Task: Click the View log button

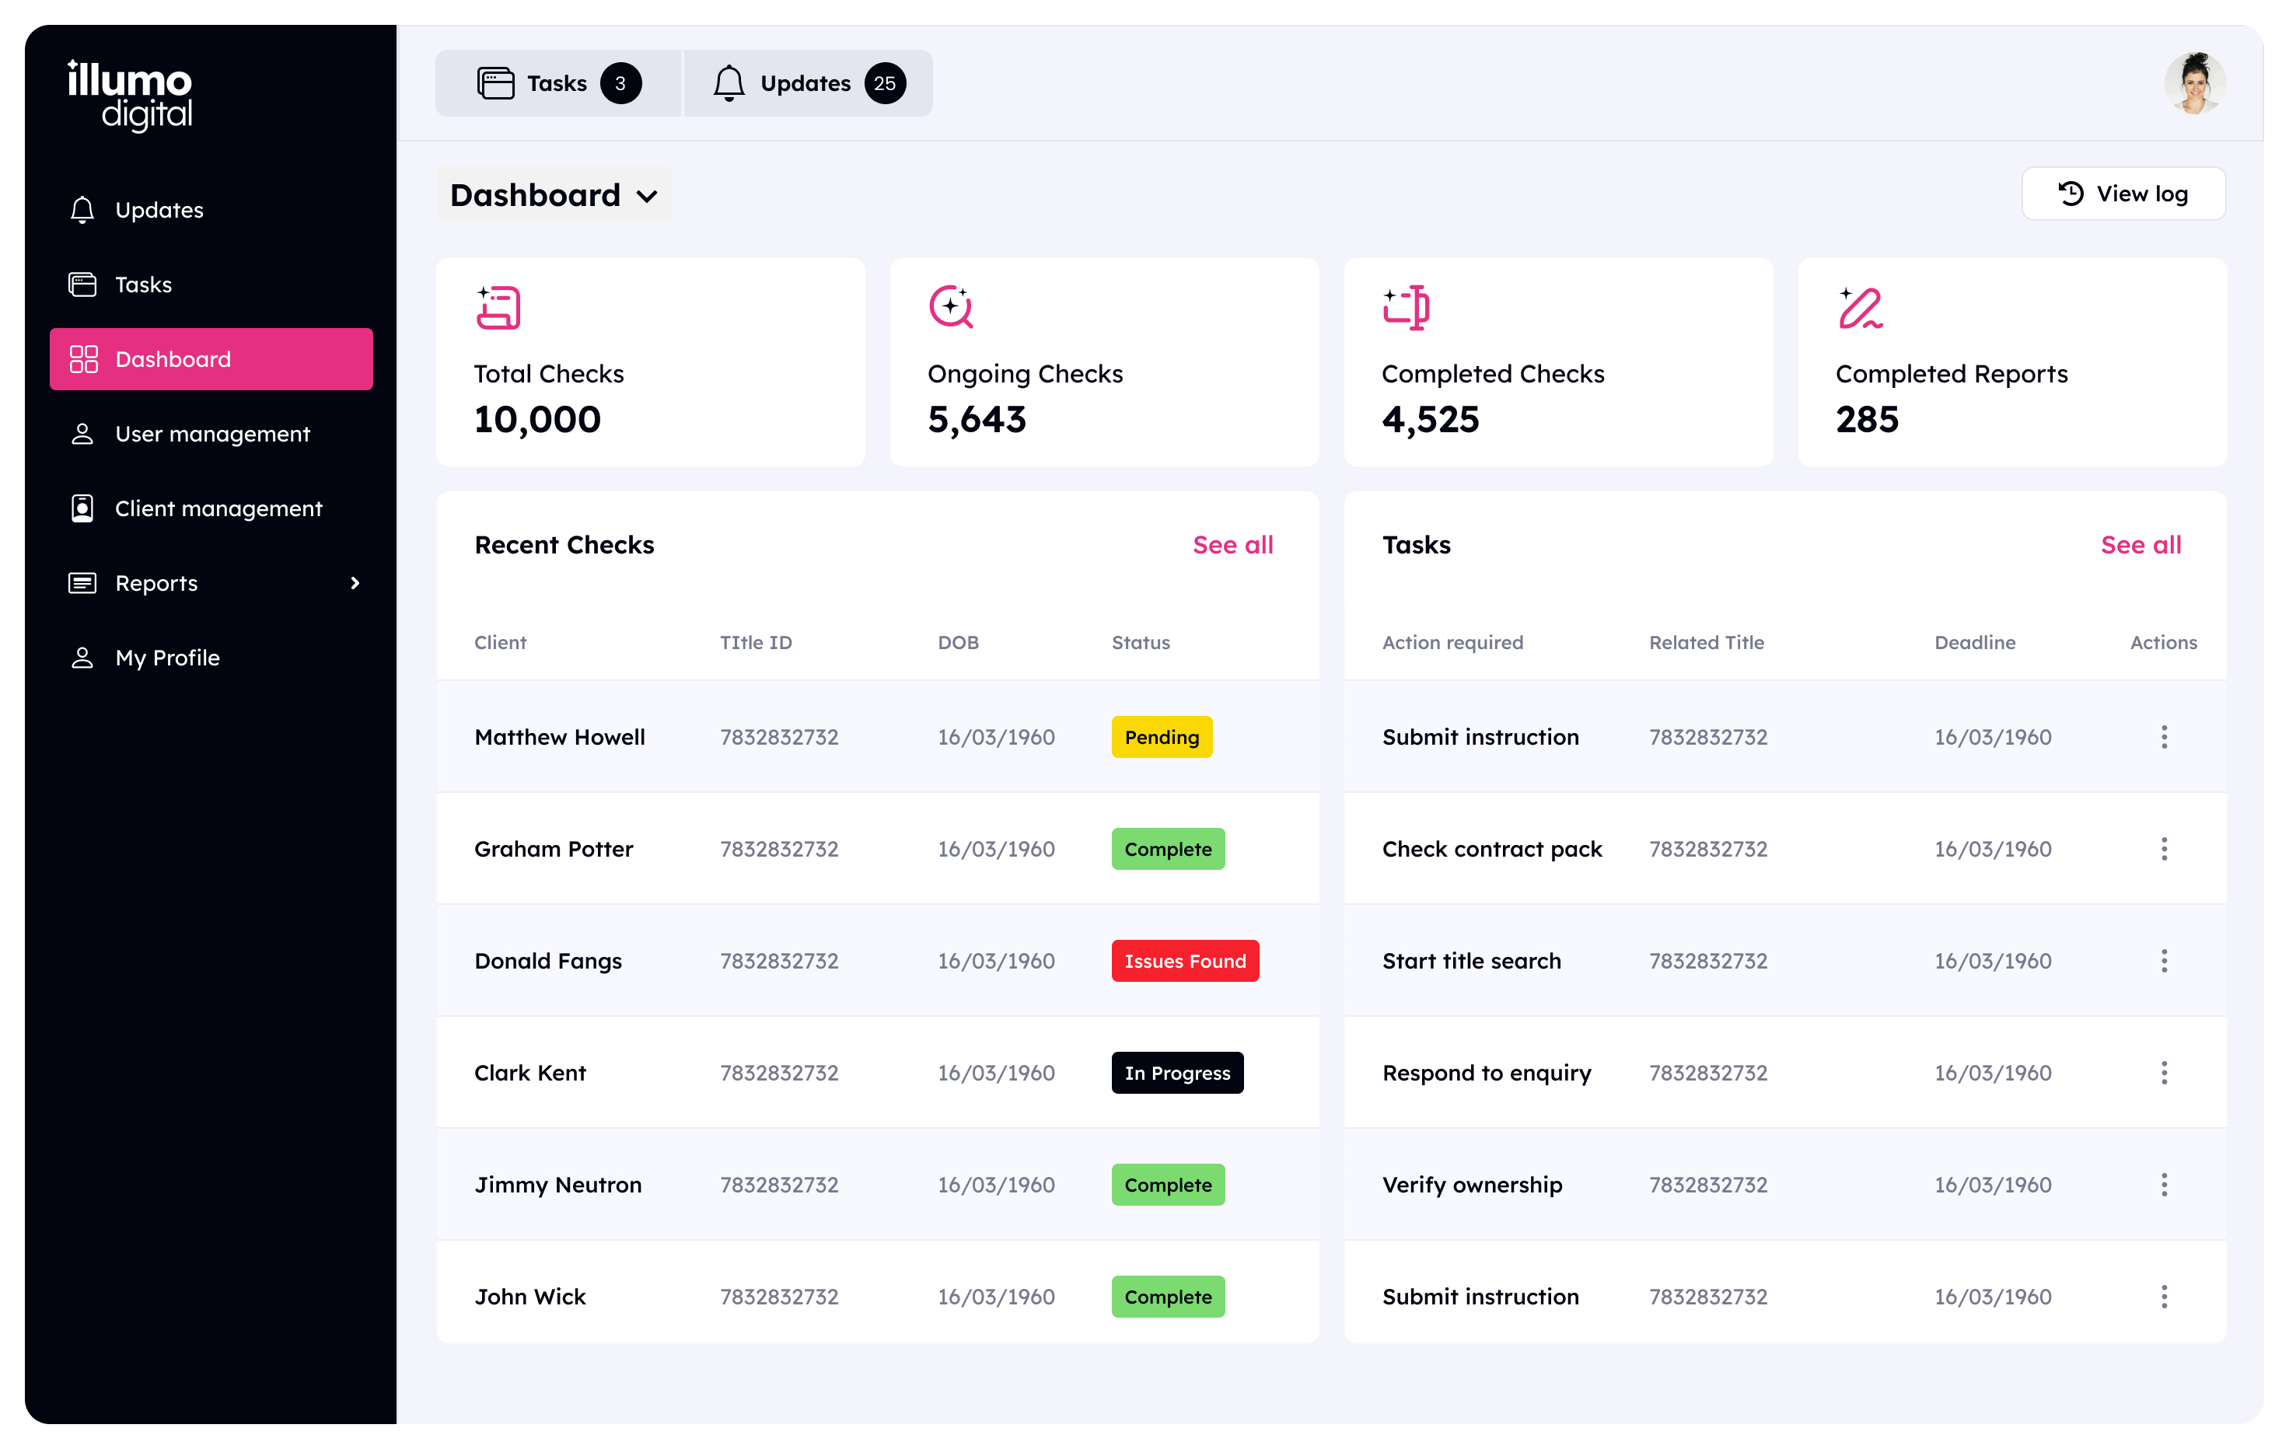Action: coord(2123,194)
